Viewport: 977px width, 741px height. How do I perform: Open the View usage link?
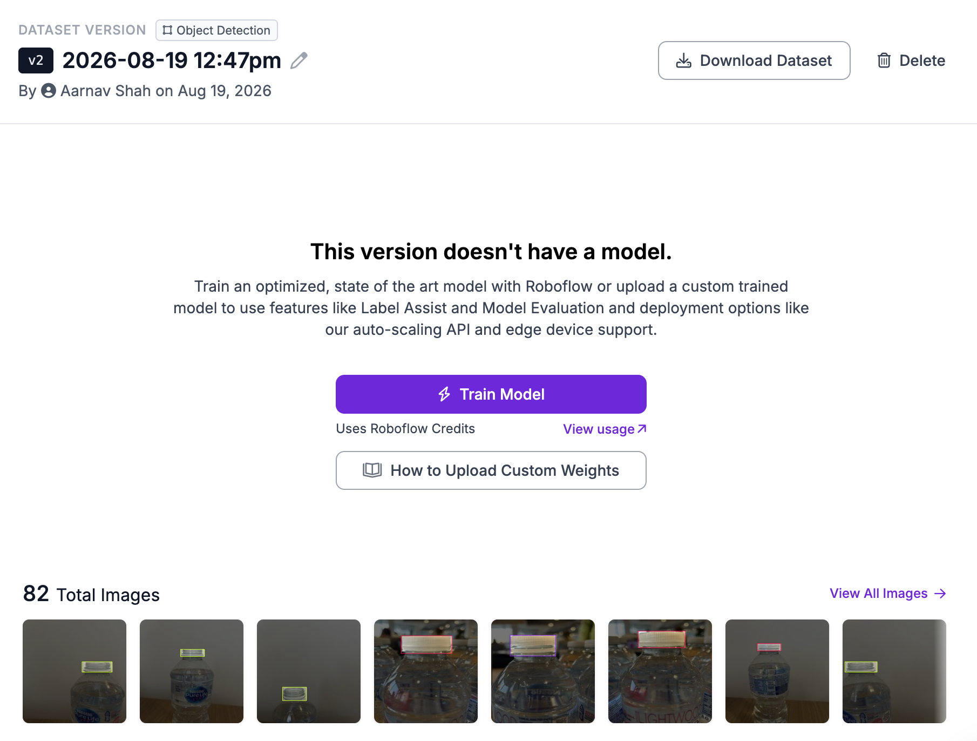pos(605,429)
